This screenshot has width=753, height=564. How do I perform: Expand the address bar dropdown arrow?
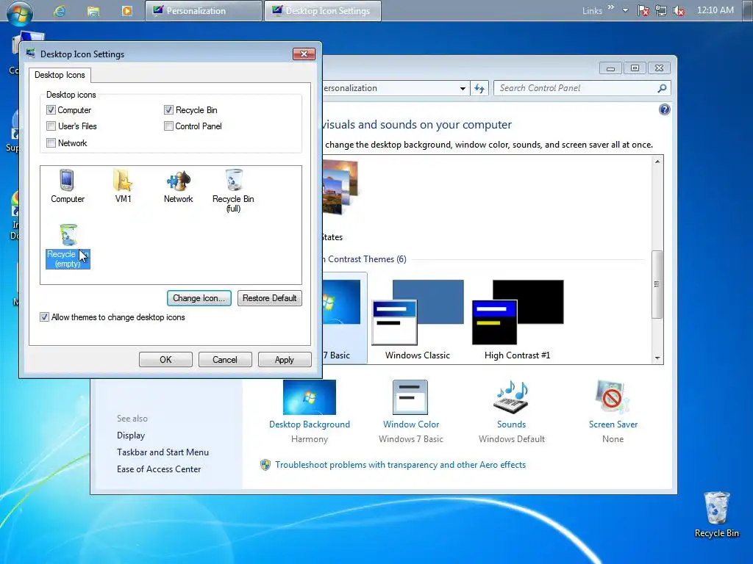(463, 88)
